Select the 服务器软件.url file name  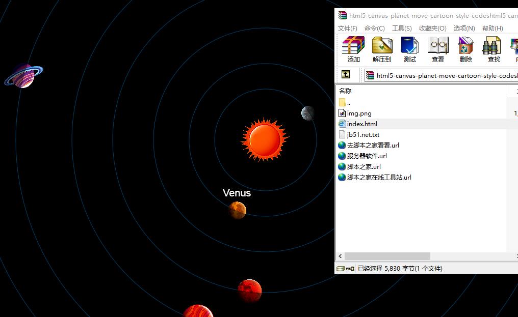coord(367,156)
